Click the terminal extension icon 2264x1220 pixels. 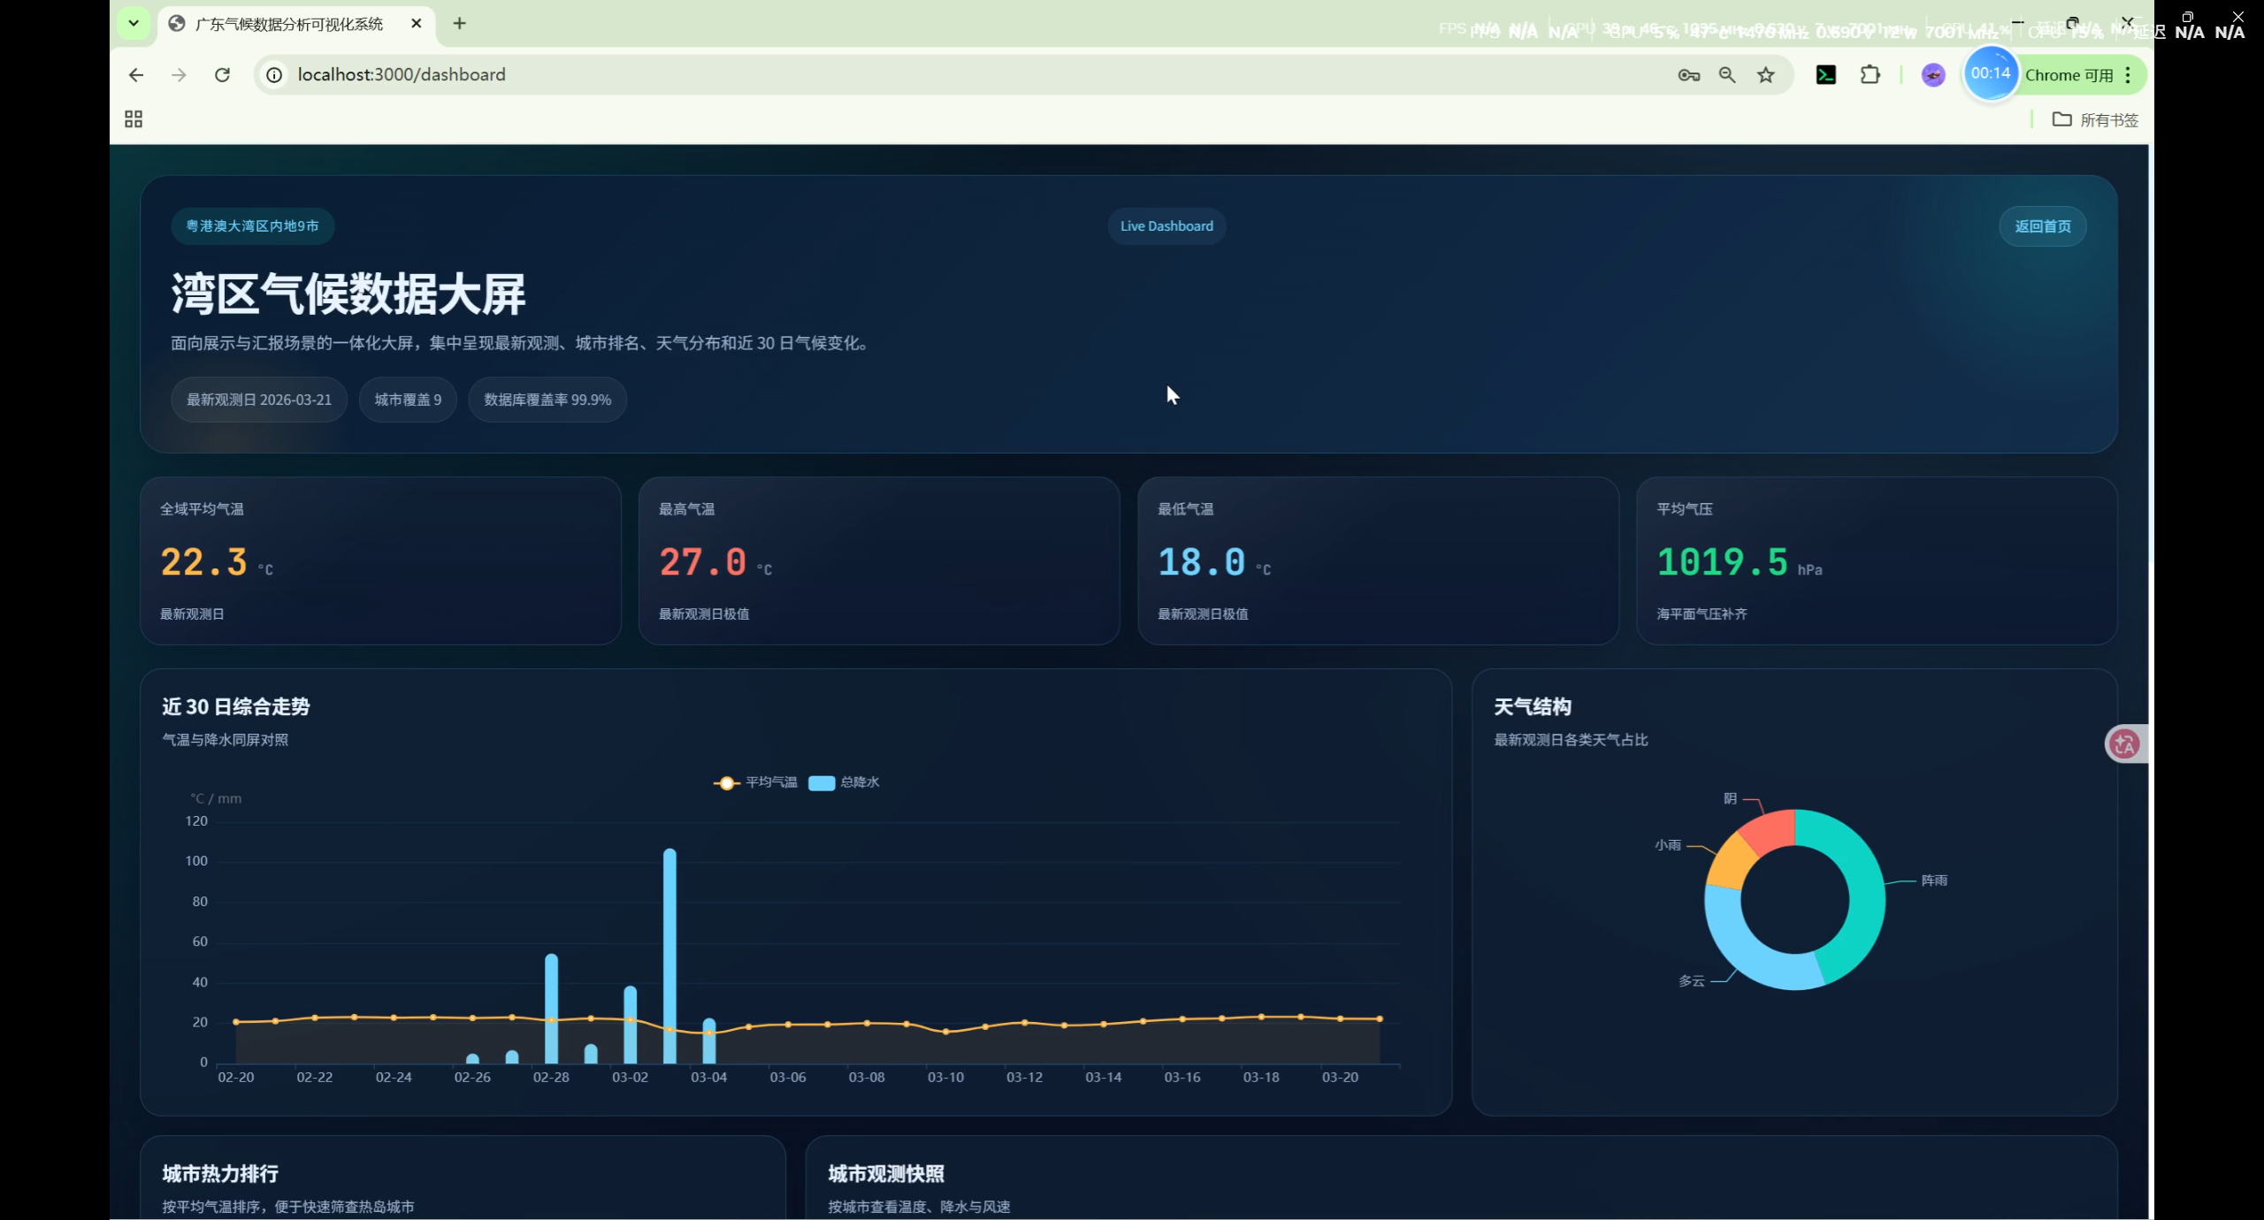[x=1825, y=75]
